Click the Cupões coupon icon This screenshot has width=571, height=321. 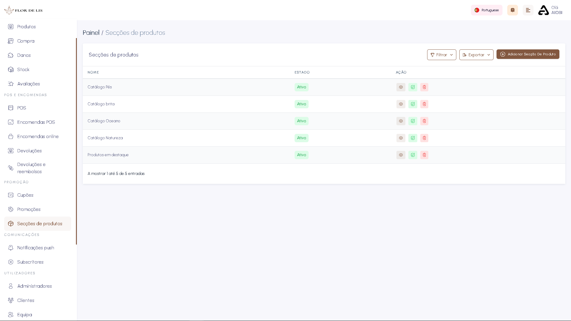11,195
